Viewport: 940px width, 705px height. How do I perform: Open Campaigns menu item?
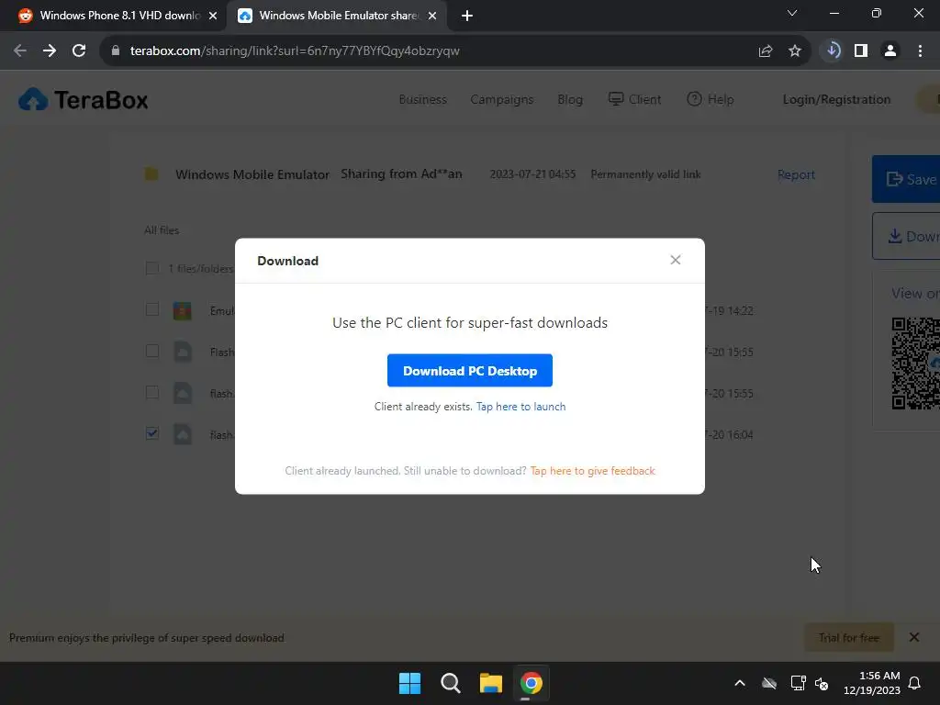click(502, 99)
